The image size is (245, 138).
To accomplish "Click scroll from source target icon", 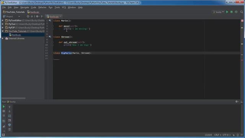I will pyautogui.click(x=28, y=16).
